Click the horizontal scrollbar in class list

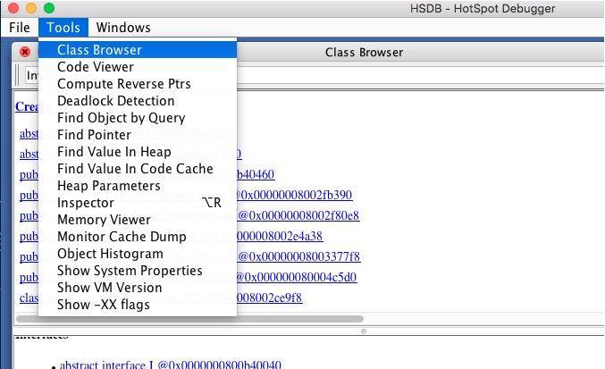[189, 319]
